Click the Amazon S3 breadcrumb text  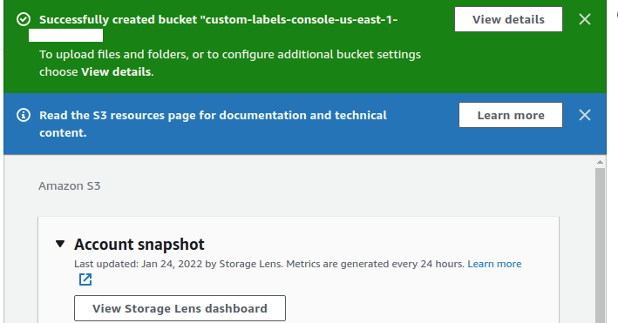coord(70,186)
